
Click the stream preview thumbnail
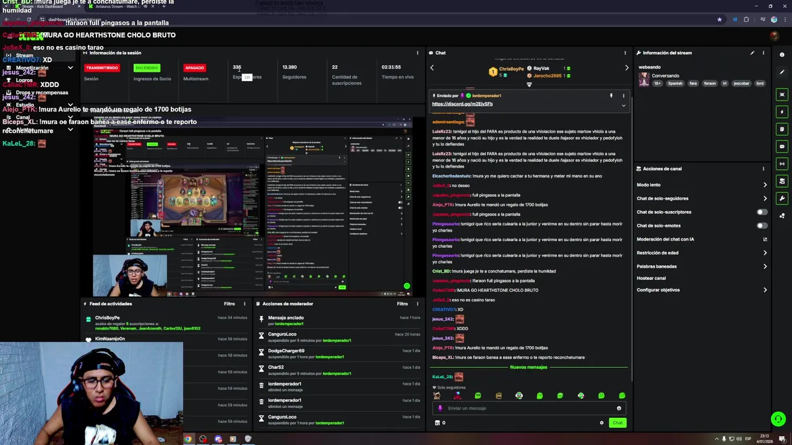coord(252,207)
